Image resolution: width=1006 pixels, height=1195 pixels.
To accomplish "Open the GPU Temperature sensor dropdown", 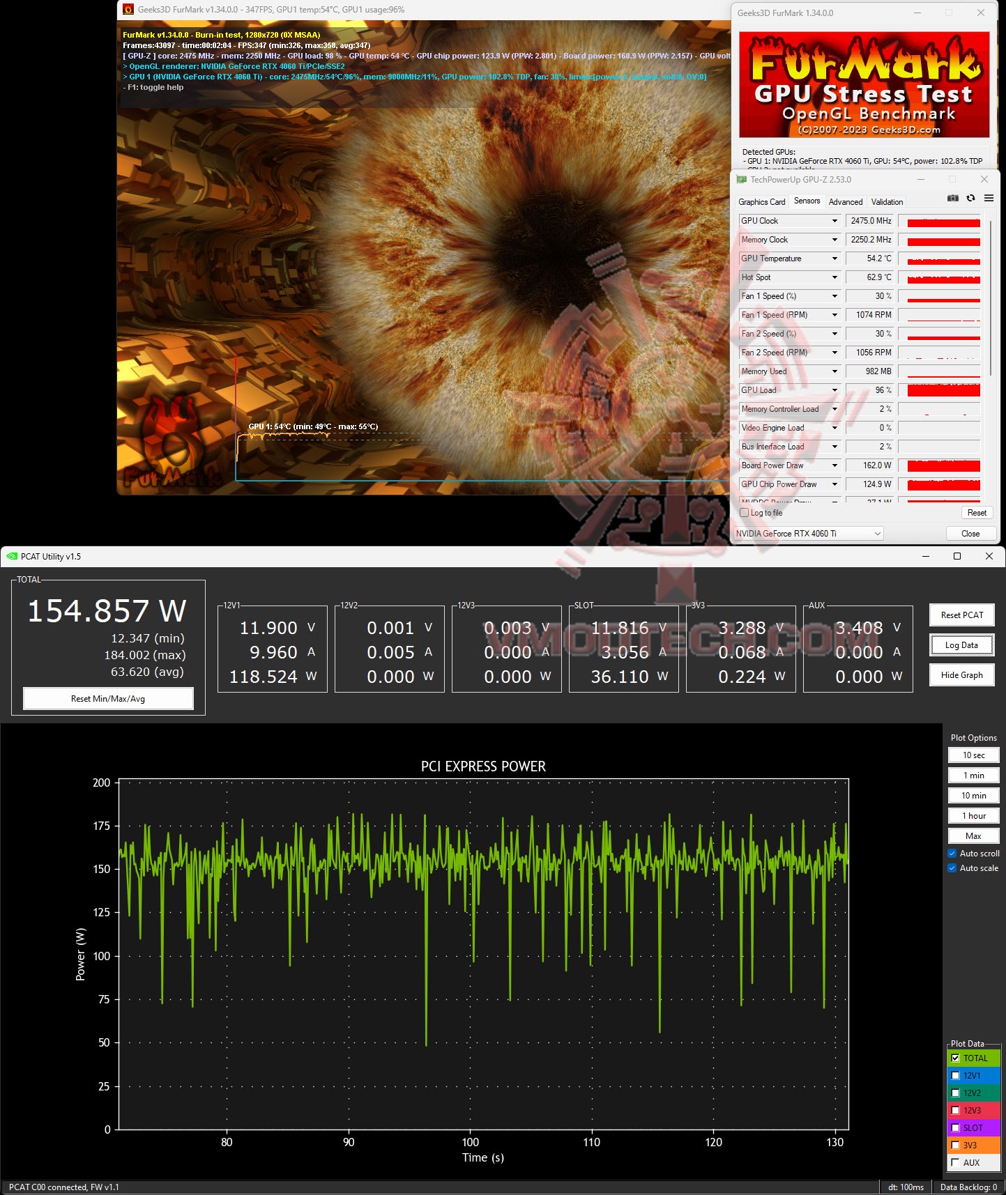I will pyautogui.click(x=834, y=259).
